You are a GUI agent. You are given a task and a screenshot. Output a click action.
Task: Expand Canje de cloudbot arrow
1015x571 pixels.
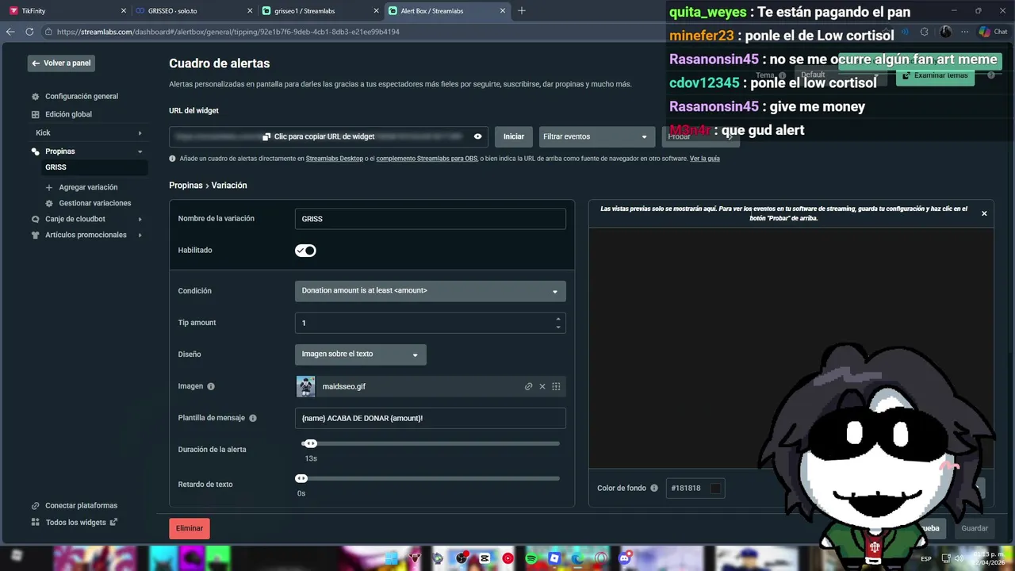coord(140,219)
